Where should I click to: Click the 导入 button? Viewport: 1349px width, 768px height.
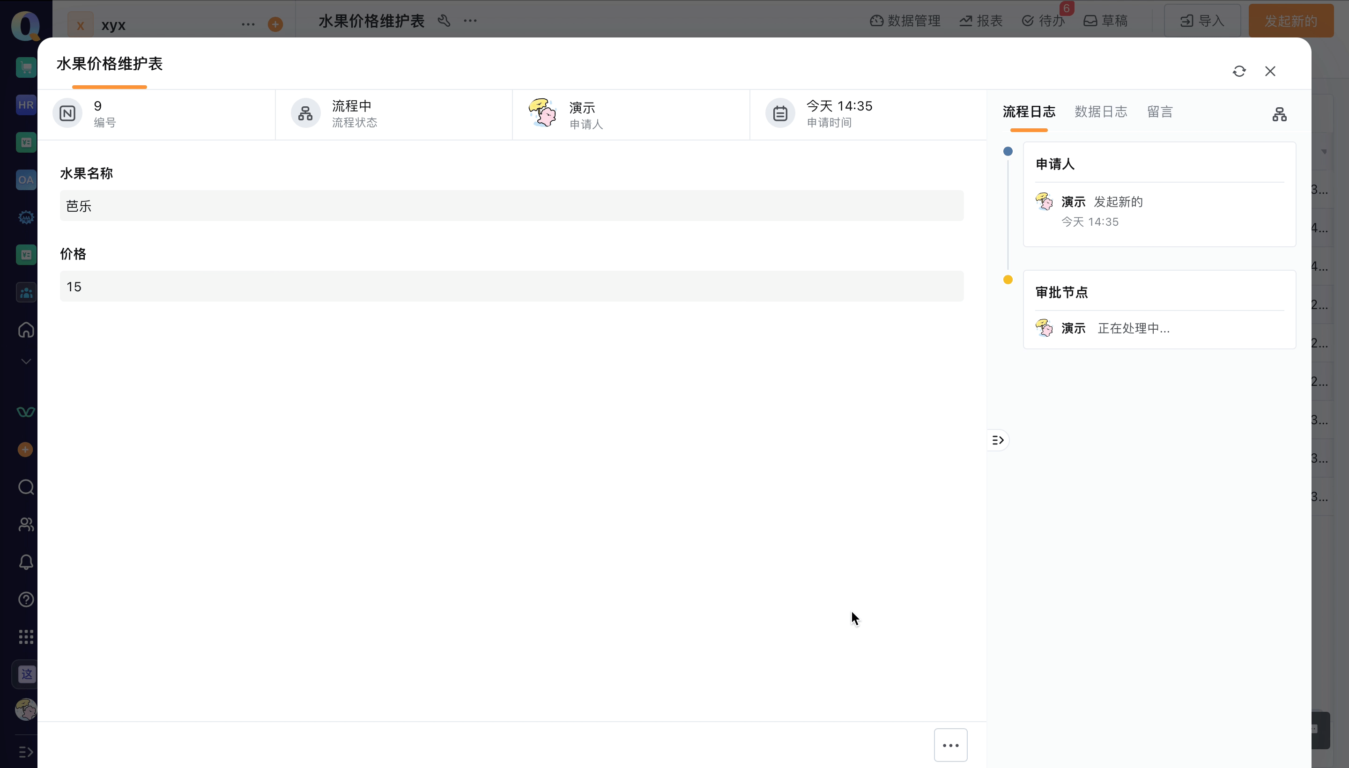click(1202, 21)
